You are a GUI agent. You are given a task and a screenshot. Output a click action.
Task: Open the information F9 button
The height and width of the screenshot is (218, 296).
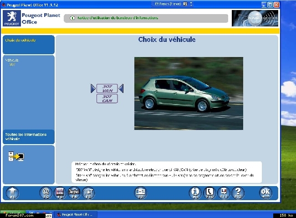195,193
